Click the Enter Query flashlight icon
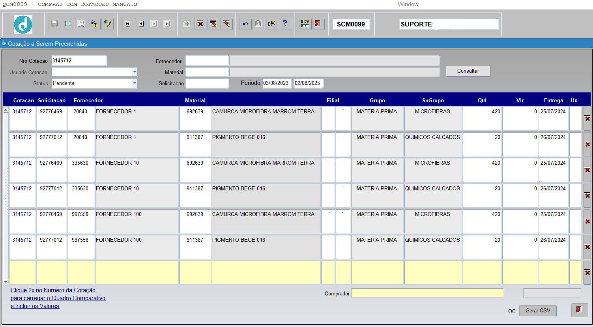Image resolution: width=593 pixels, height=327 pixels. (94, 24)
